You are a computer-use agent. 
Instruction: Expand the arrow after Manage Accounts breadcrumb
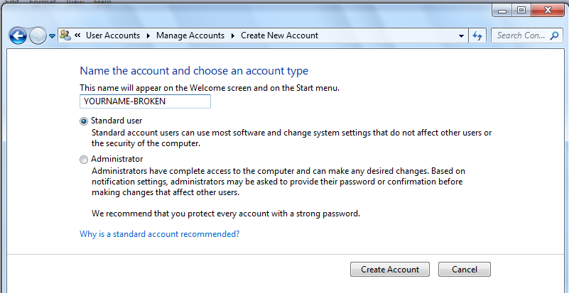point(233,35)
